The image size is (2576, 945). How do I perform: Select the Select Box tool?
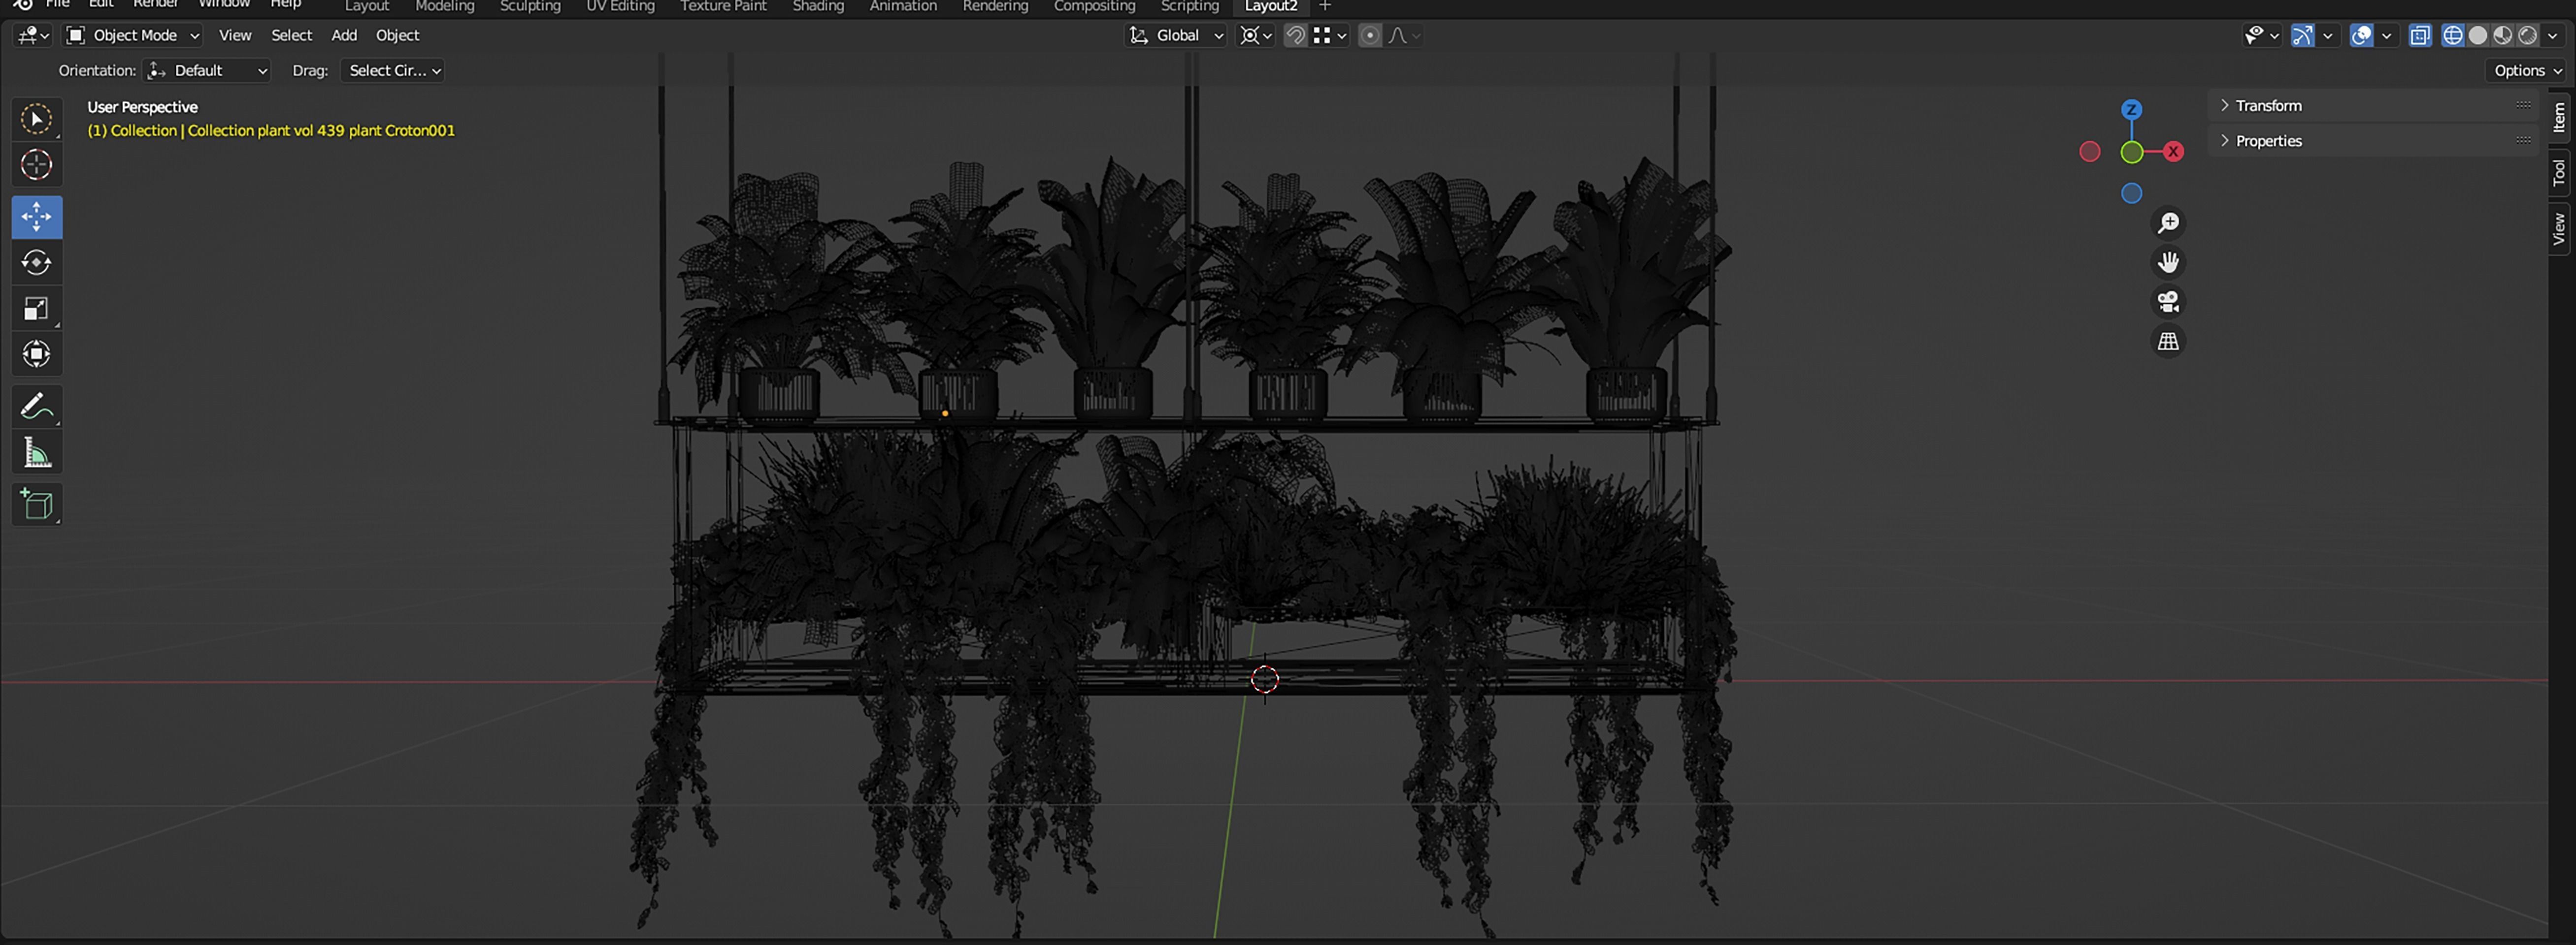click(x=37, y=119)
